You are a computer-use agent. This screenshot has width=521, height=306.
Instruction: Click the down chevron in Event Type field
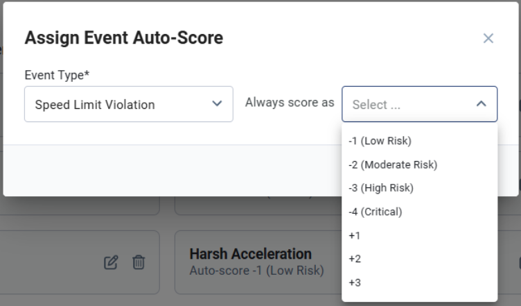coord(217,103)
